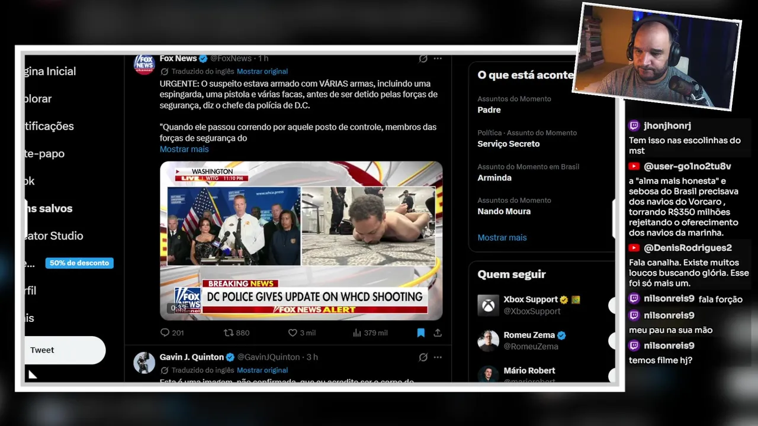Click the 880 retweet count
The height and width of the screenshot is (426, 758).
(243, 333)
